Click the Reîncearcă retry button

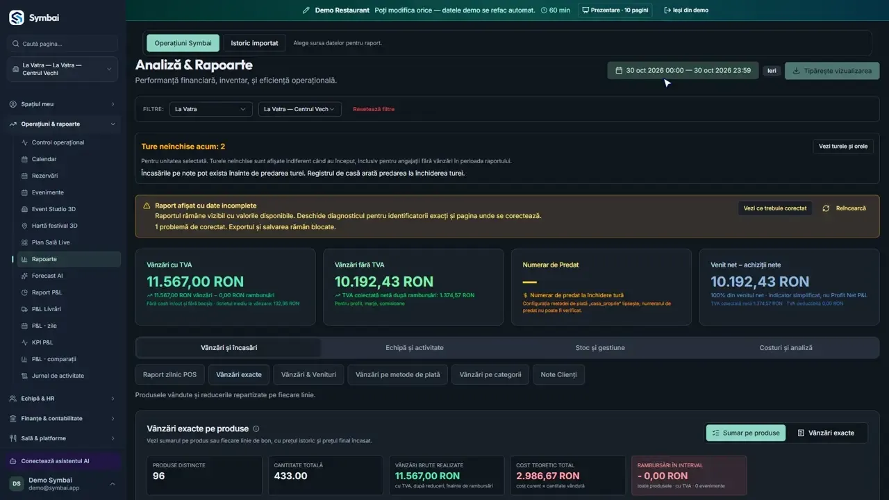click(x=845, y=208)
